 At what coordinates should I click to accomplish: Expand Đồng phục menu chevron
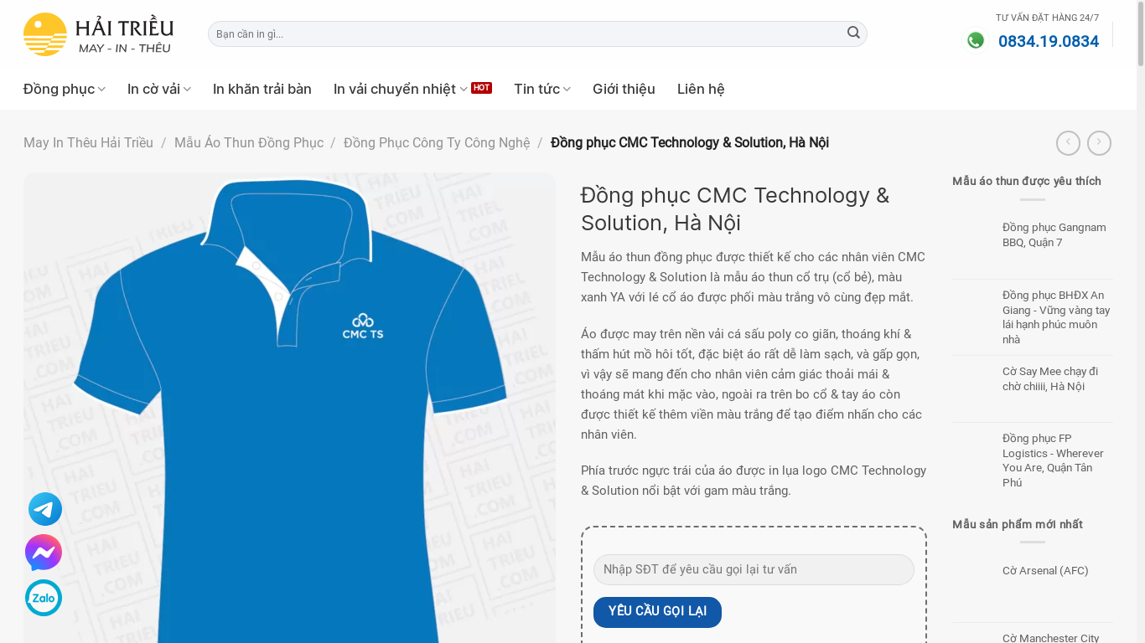(x=101, y=89)
